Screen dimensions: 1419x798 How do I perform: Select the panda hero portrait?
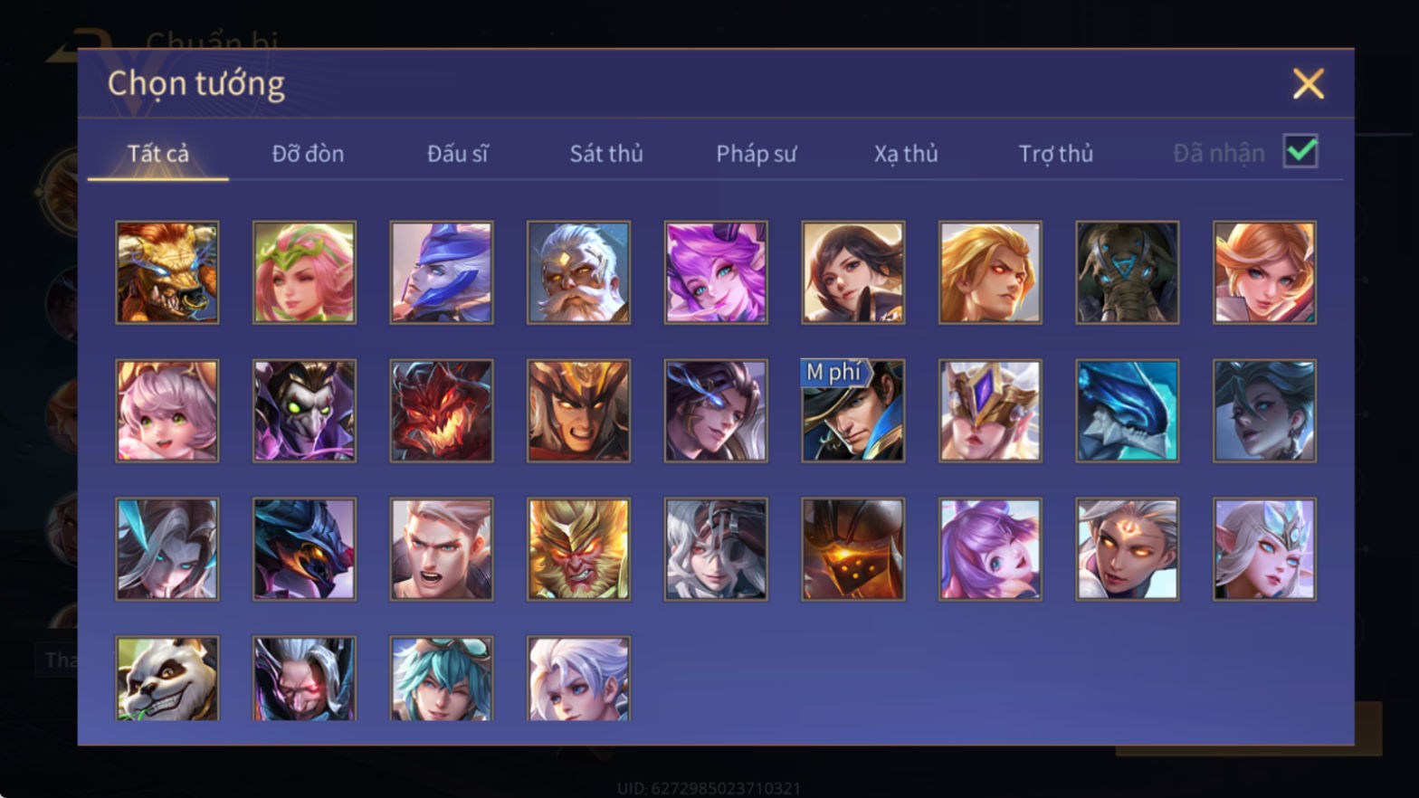pos(167,679)
